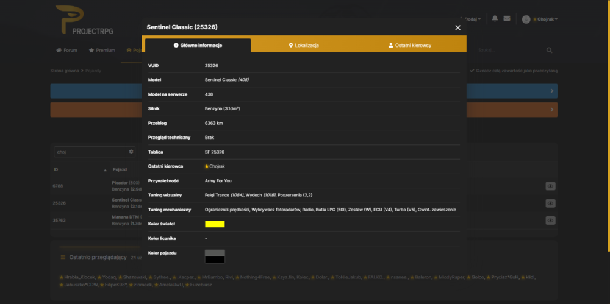Screen dimensions: 610x304
Task: Click the Silnik value Benzyna (3.1dm³)
Action: [x=223, y=109]
